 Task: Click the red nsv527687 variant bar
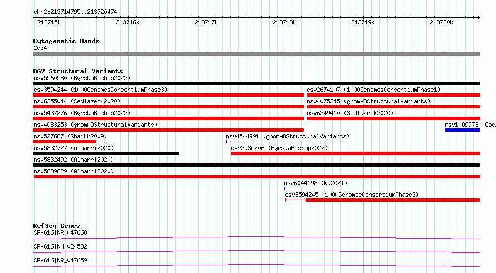64,142
